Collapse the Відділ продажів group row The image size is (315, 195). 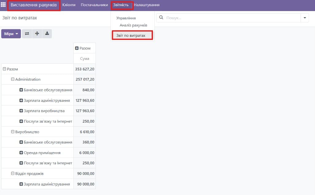click(13, 173)
